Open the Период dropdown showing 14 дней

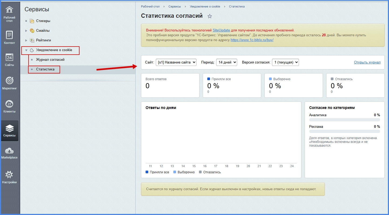tap(227, 62)
